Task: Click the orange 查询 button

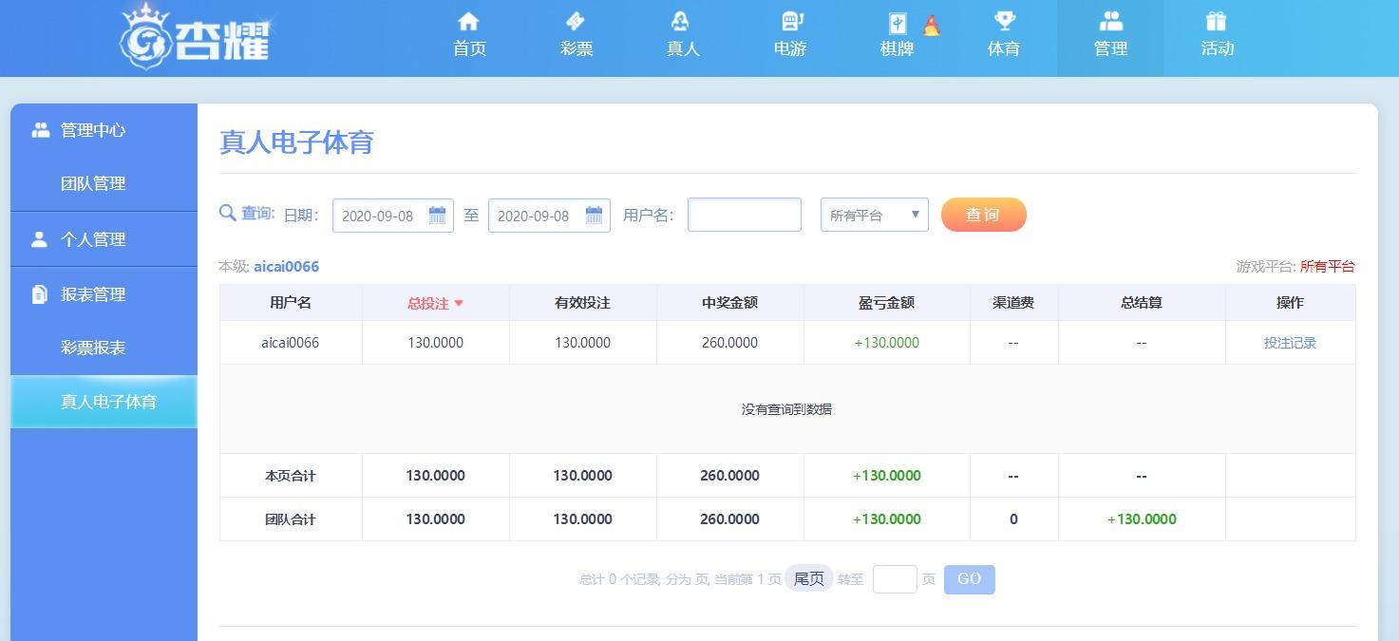Action: 983,215
